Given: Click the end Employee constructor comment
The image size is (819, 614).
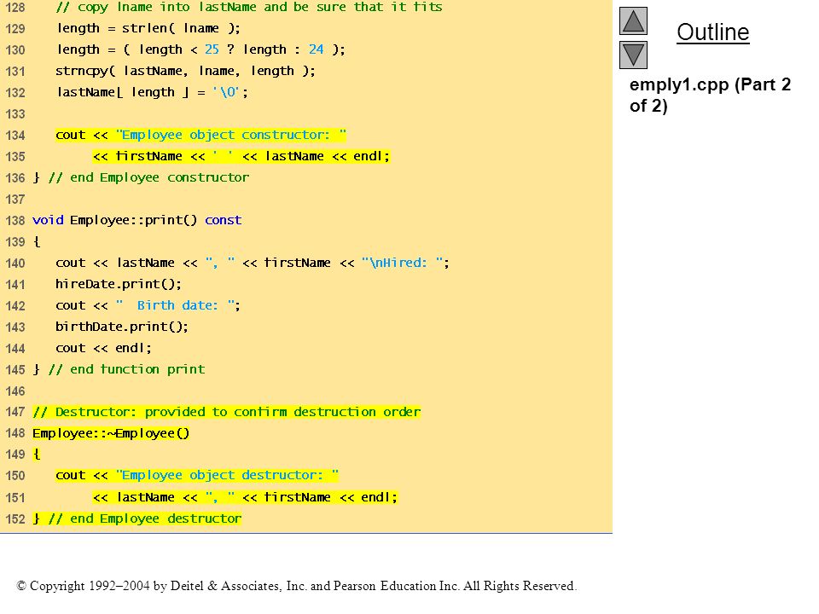Looking at the screenshot, I should (x=148, y=177).
